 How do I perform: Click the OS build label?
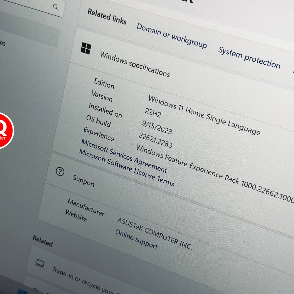[98, 121]
